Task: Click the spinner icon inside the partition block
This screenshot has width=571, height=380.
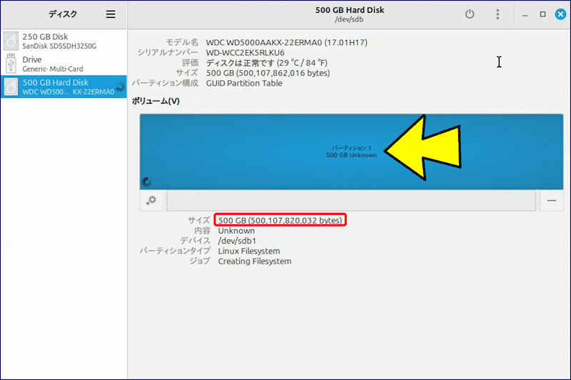Action: (147, 181)
